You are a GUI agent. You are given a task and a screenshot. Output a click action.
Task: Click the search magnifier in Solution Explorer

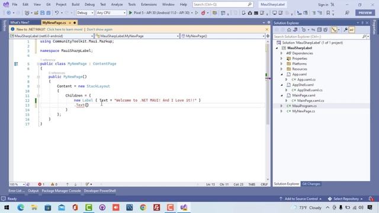click(364, 37)
